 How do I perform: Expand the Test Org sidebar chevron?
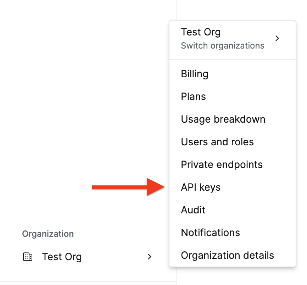tap(150, 257)
